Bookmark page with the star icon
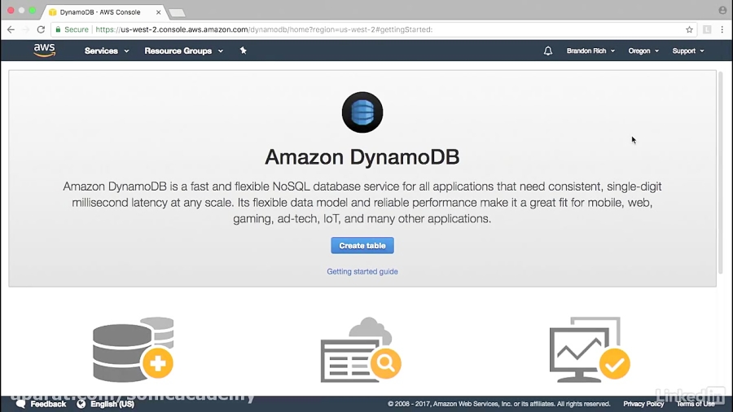Viewport: 733px width, 412px height. pos(689,29)
